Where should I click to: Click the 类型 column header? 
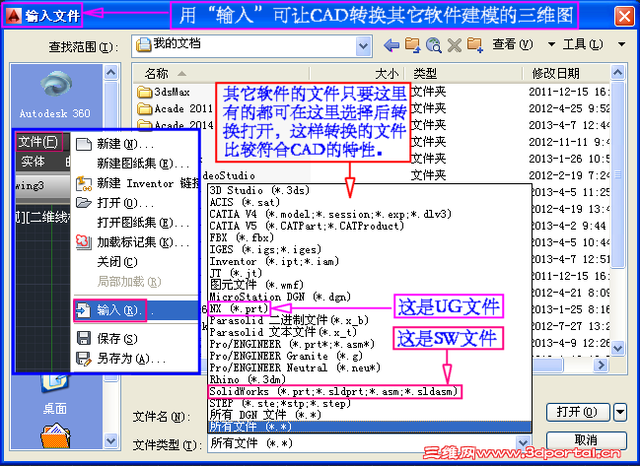point(425,74)
